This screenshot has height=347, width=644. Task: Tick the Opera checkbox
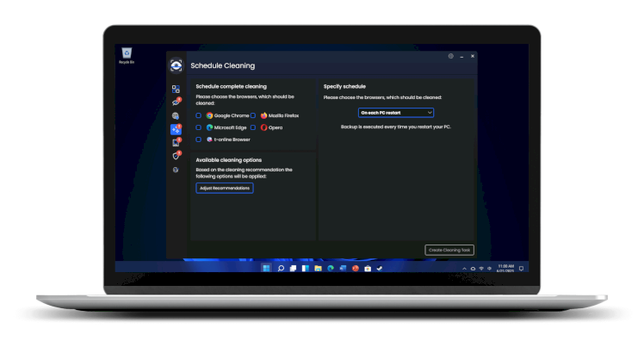click(253, 127)
